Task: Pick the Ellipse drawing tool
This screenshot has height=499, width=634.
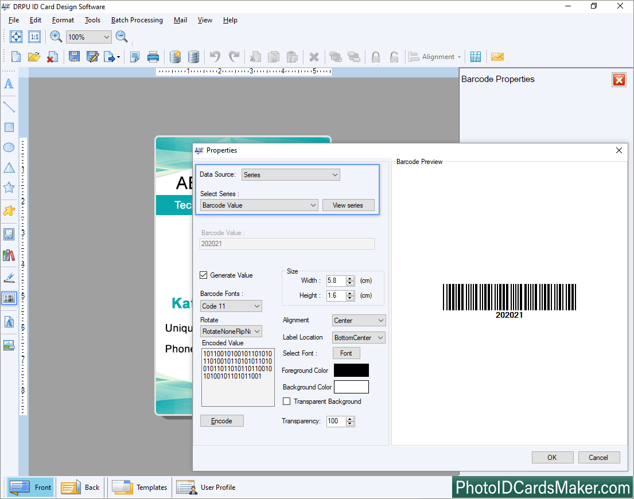Action: tap(9, 147)
